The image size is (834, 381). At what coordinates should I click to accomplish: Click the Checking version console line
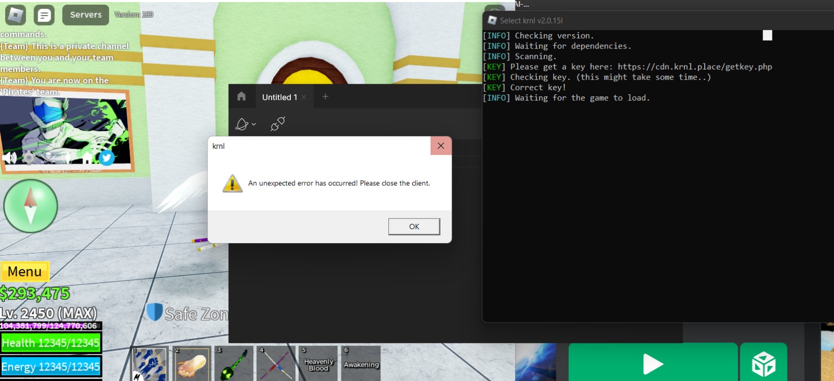tap(538, 35)
